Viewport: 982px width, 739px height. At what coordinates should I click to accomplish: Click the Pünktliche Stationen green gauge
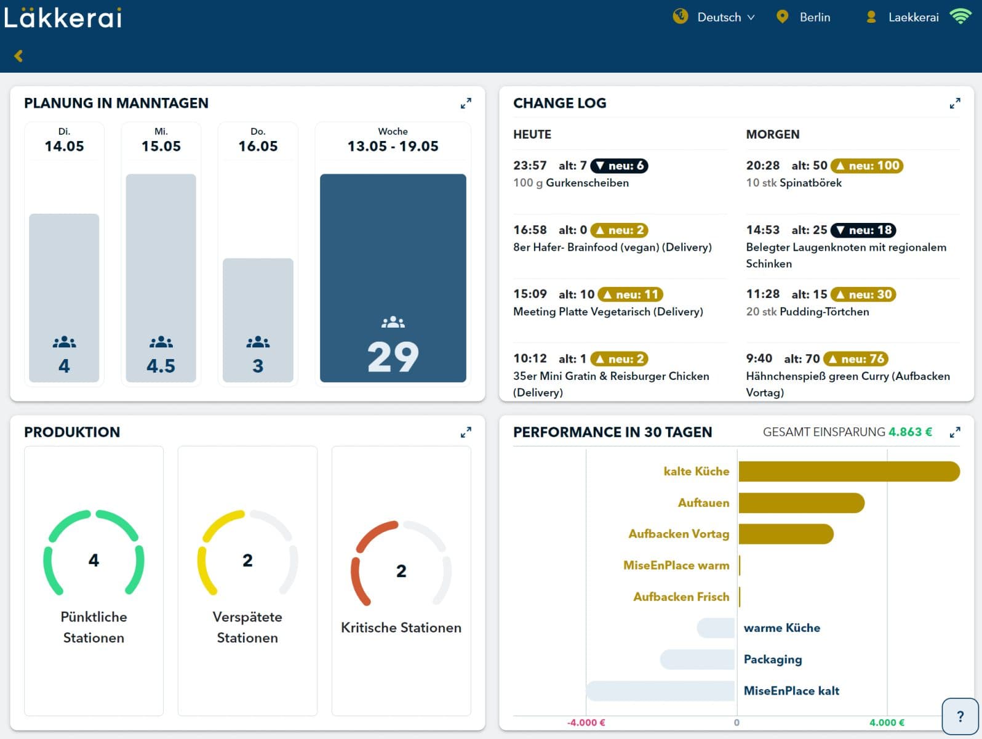[94, 552]
